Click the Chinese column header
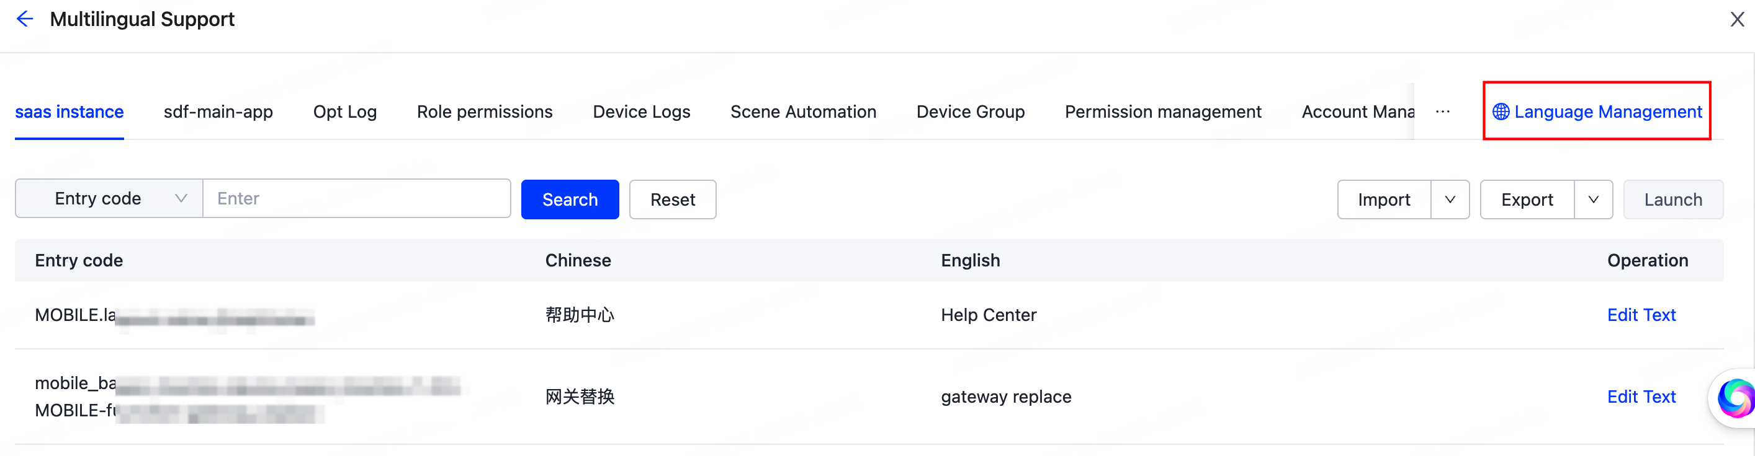This screenshot has height=456, width=1755. pyautogui.click(x=578, y=261)
